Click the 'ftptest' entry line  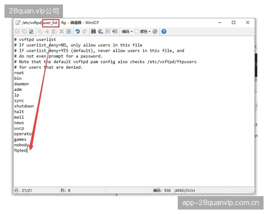pyautogui.click(x=21, y=151)
